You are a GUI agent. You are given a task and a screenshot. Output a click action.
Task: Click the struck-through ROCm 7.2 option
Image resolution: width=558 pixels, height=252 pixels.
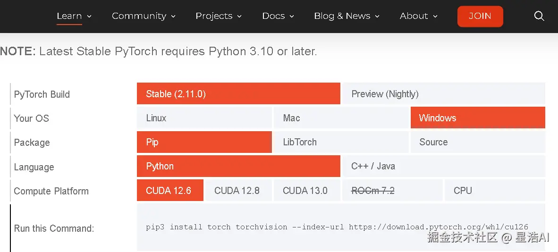[392, 191]
